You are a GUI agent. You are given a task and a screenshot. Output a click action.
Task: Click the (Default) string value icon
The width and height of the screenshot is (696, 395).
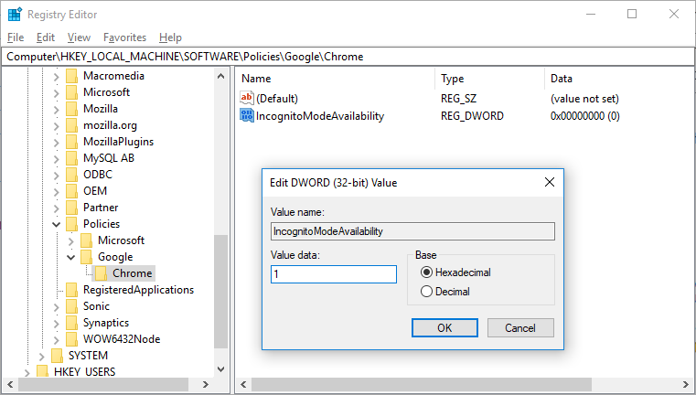coord(247,98)
